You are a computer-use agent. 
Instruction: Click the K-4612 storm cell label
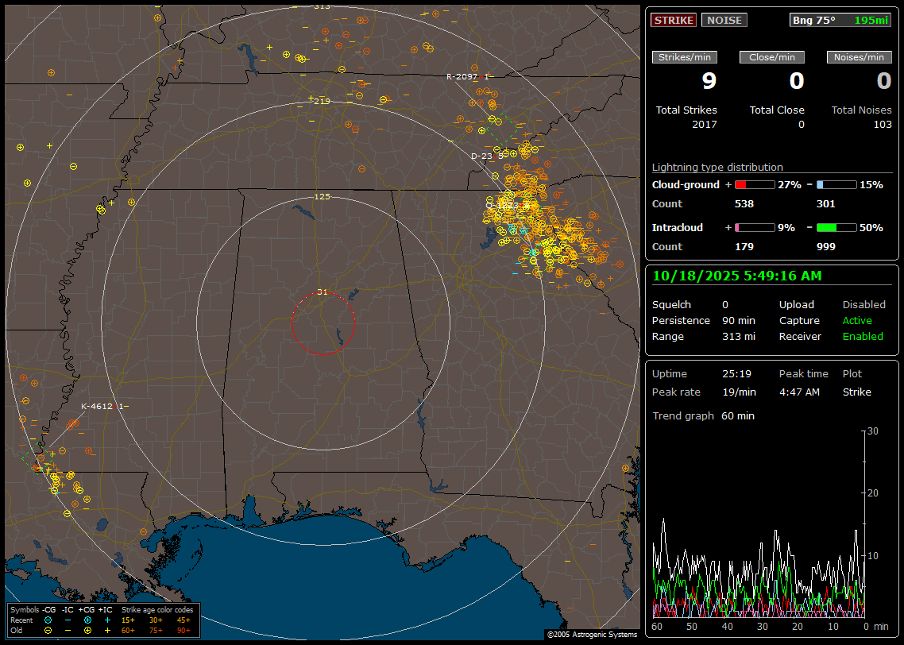(x=99, y=406)
